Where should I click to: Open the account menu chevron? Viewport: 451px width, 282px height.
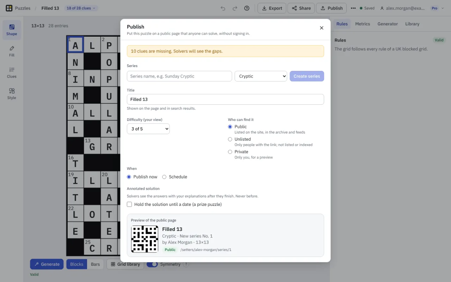[443, 8]
